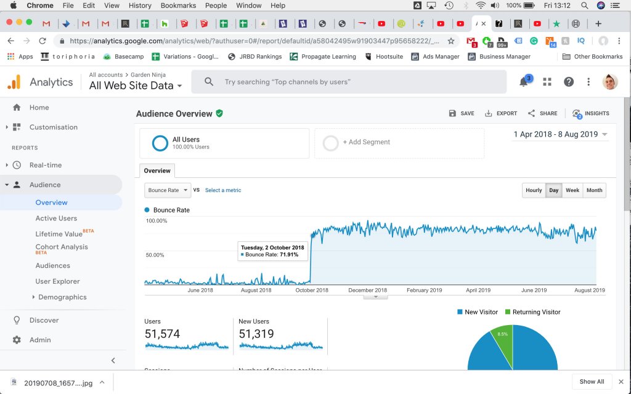Open a new Chrome tab

point(598,24)
